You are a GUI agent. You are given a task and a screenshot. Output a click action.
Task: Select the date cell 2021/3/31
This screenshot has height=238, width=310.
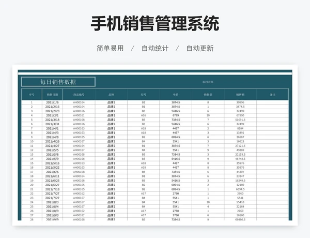(x=52, y=124)
